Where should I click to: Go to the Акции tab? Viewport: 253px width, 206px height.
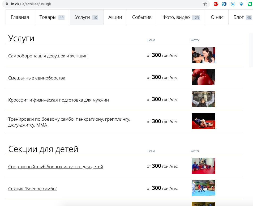115,17
